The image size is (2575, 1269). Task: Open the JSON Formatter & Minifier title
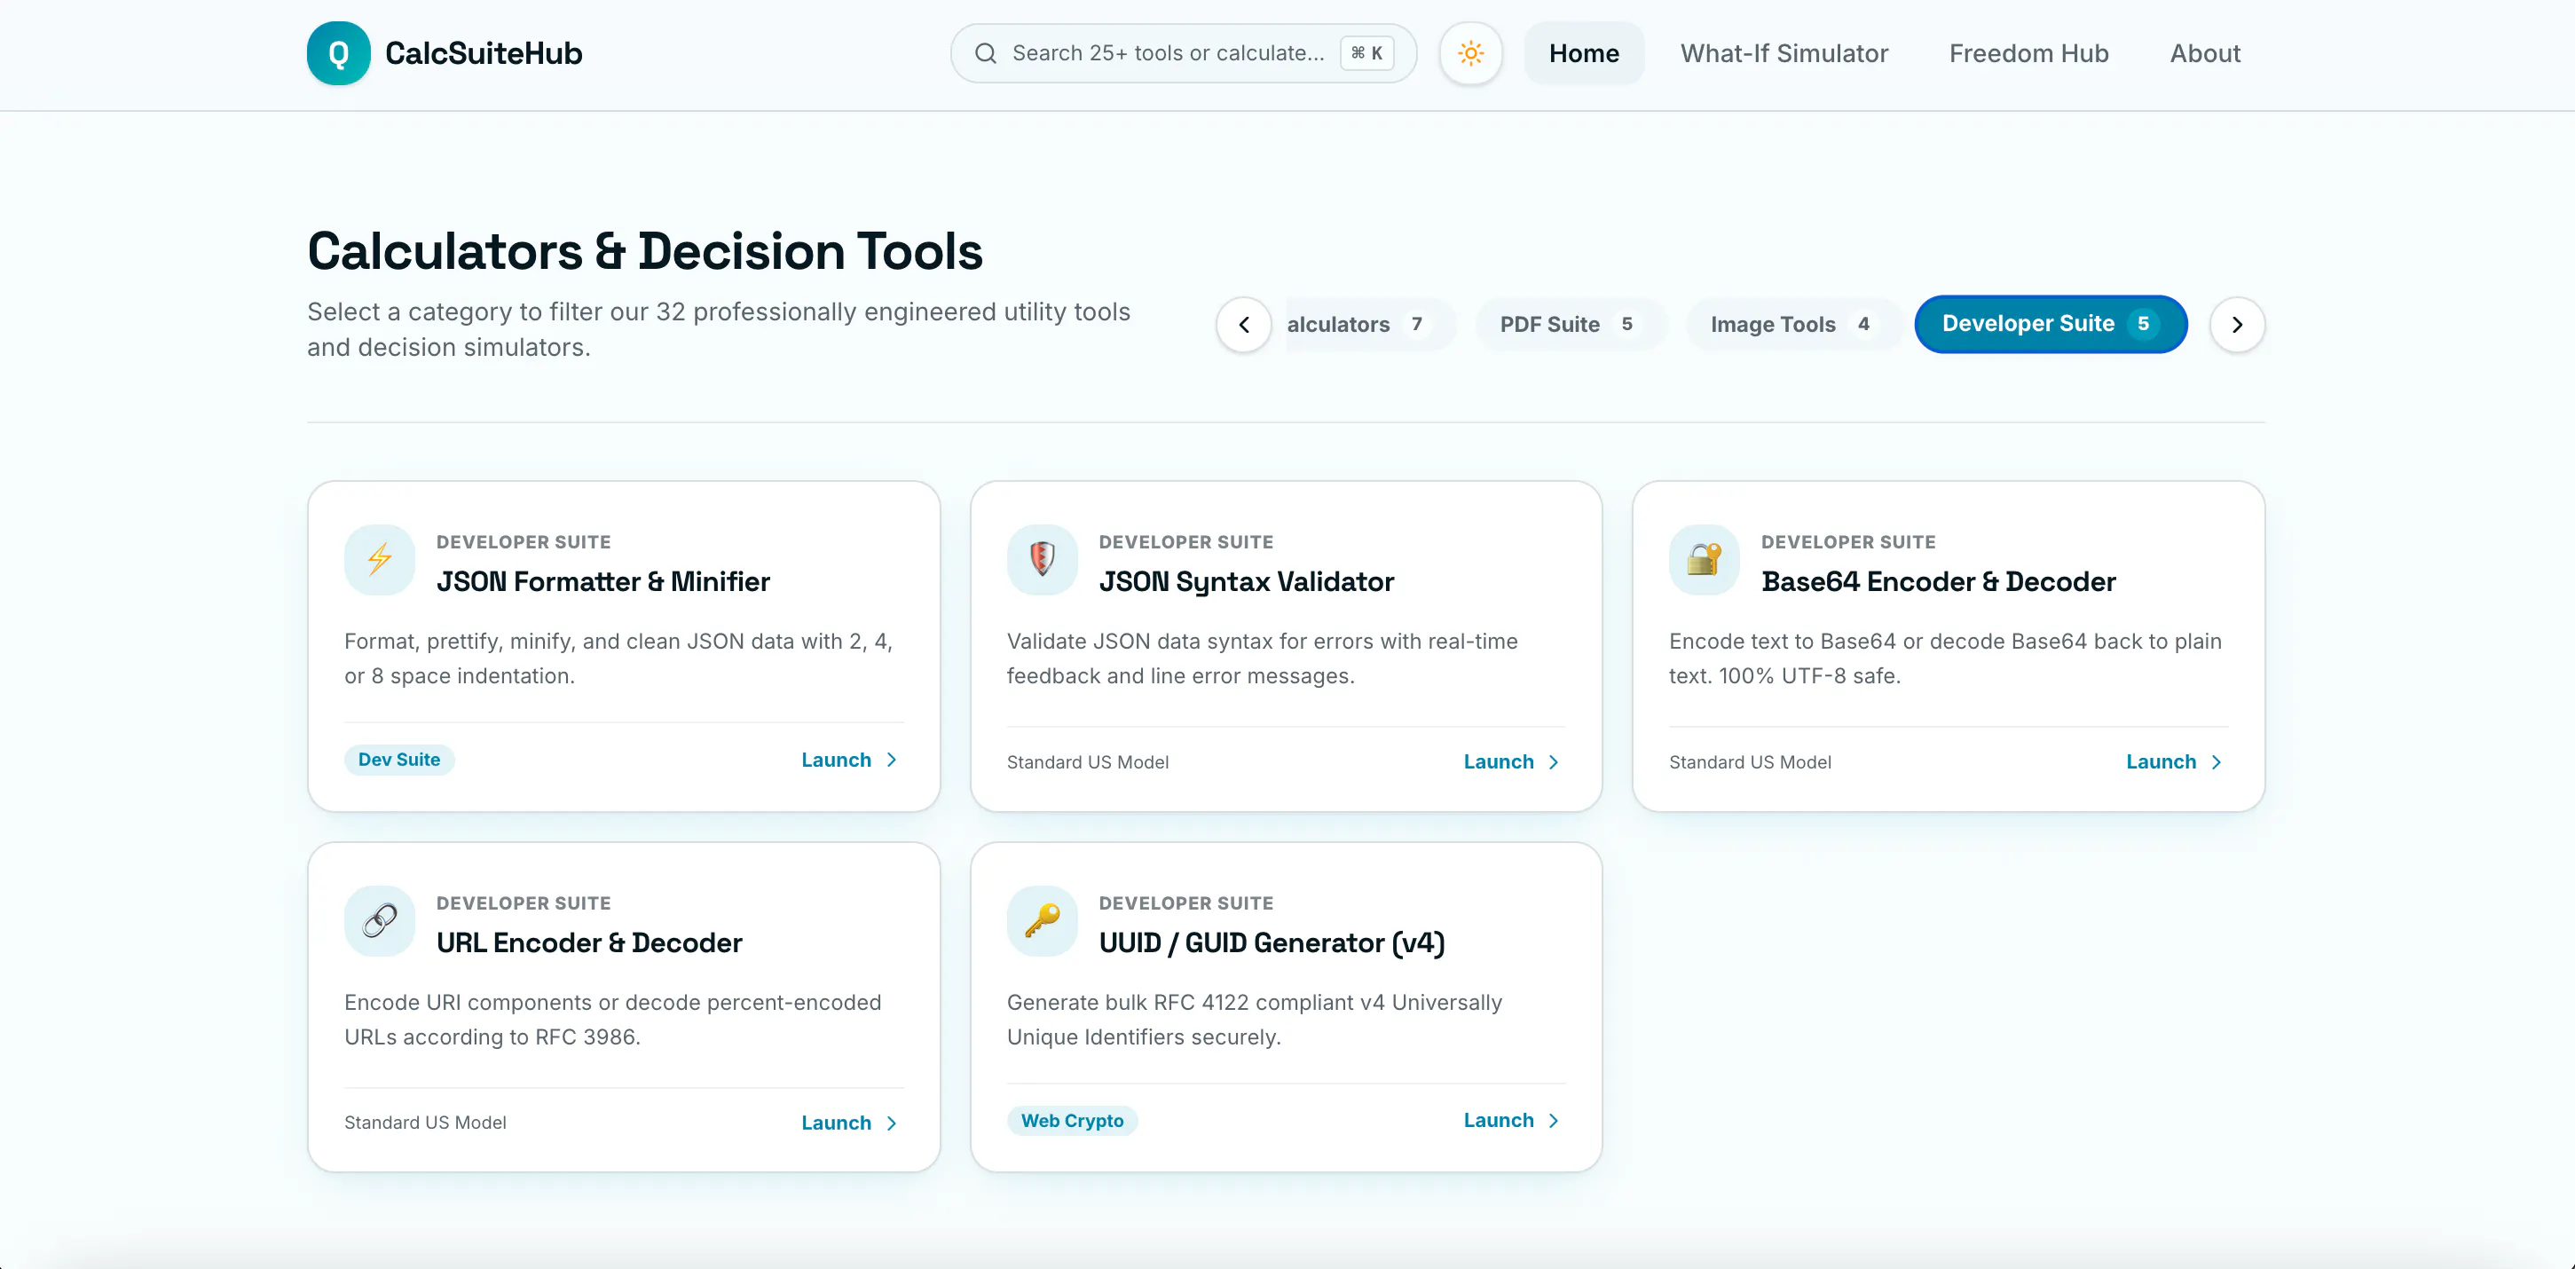click(x=602, y=581)
